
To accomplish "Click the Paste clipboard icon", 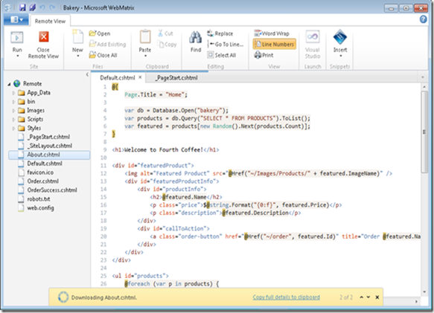I will [x=145, y=36].
